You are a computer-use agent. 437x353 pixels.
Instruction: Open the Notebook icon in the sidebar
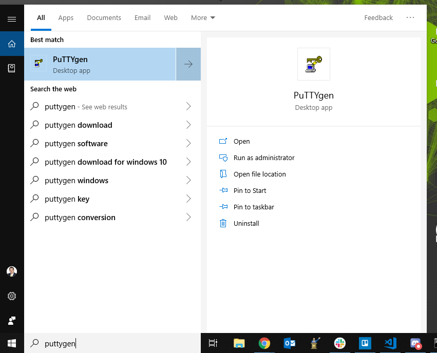tap(11, 68)
